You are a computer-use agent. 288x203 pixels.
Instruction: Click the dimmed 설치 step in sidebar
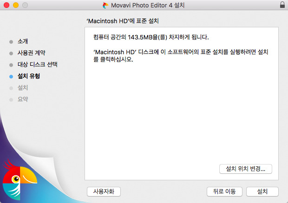point(23,88)
